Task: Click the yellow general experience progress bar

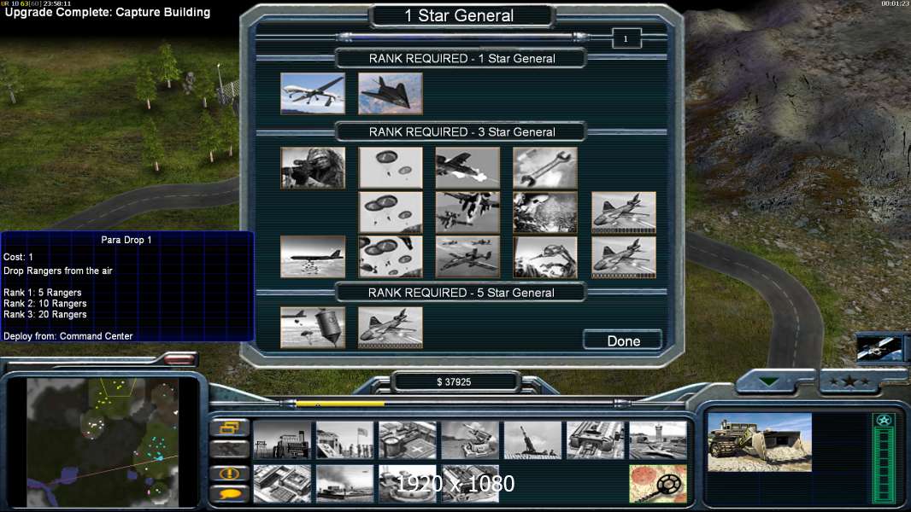Action: [340, 403]
